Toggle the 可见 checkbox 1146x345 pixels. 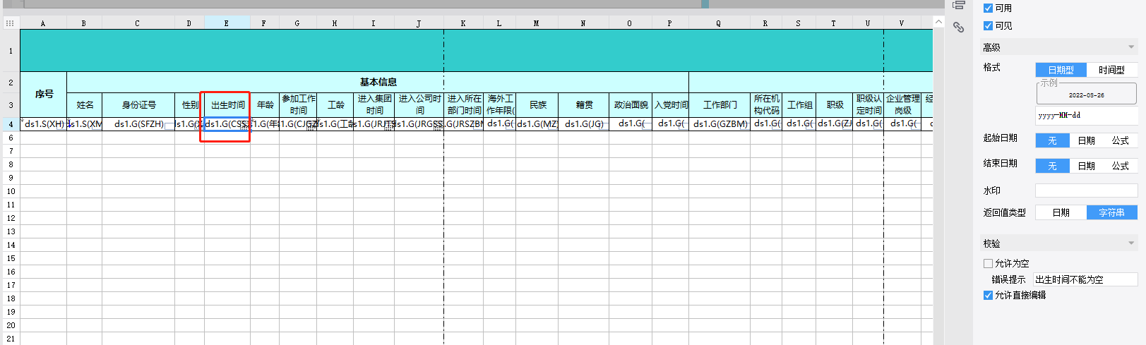988,26
